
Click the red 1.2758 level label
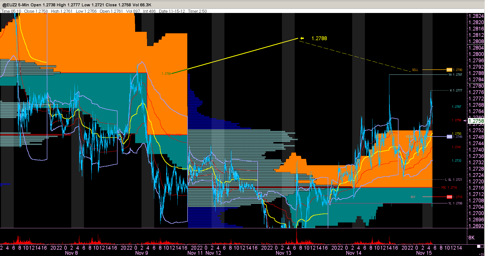(457, 120)
